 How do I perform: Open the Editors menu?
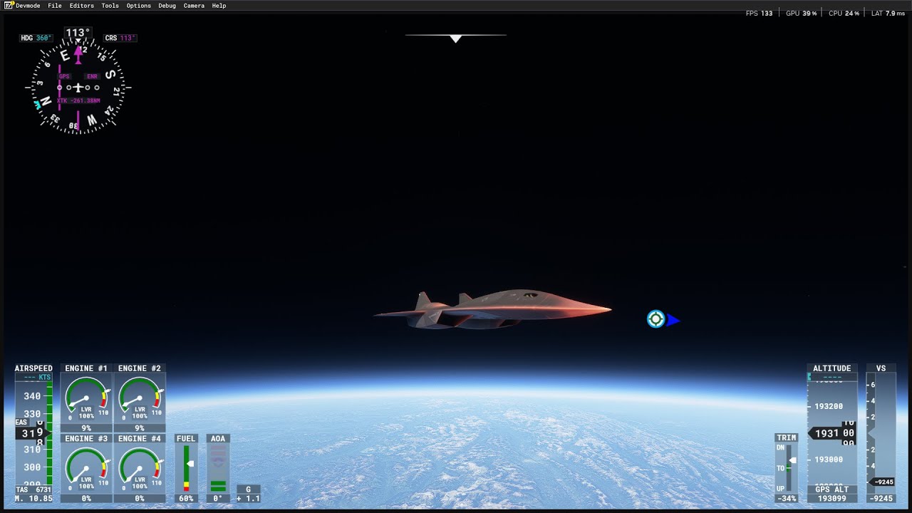click(81, 6)
